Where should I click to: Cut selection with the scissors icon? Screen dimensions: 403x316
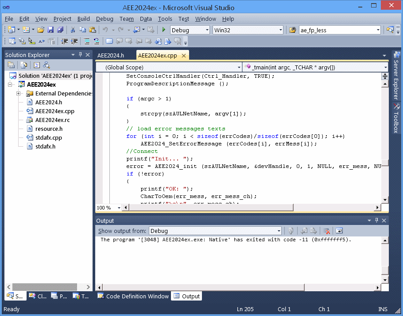[73, 30]
